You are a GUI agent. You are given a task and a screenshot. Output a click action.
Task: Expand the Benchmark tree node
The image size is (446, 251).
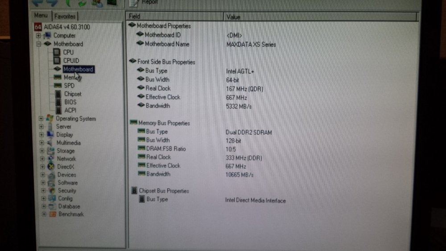coord(43,214)
